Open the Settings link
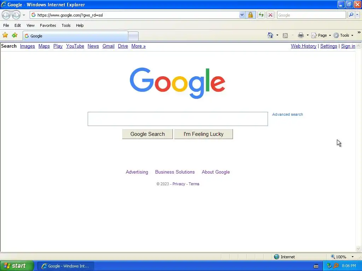Viewport: 362px width, 271px height. click(328, 46)
